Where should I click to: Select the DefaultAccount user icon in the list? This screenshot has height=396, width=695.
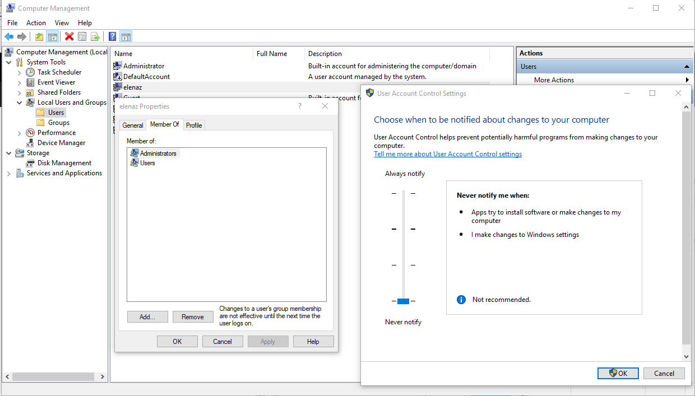coord(118,77)
